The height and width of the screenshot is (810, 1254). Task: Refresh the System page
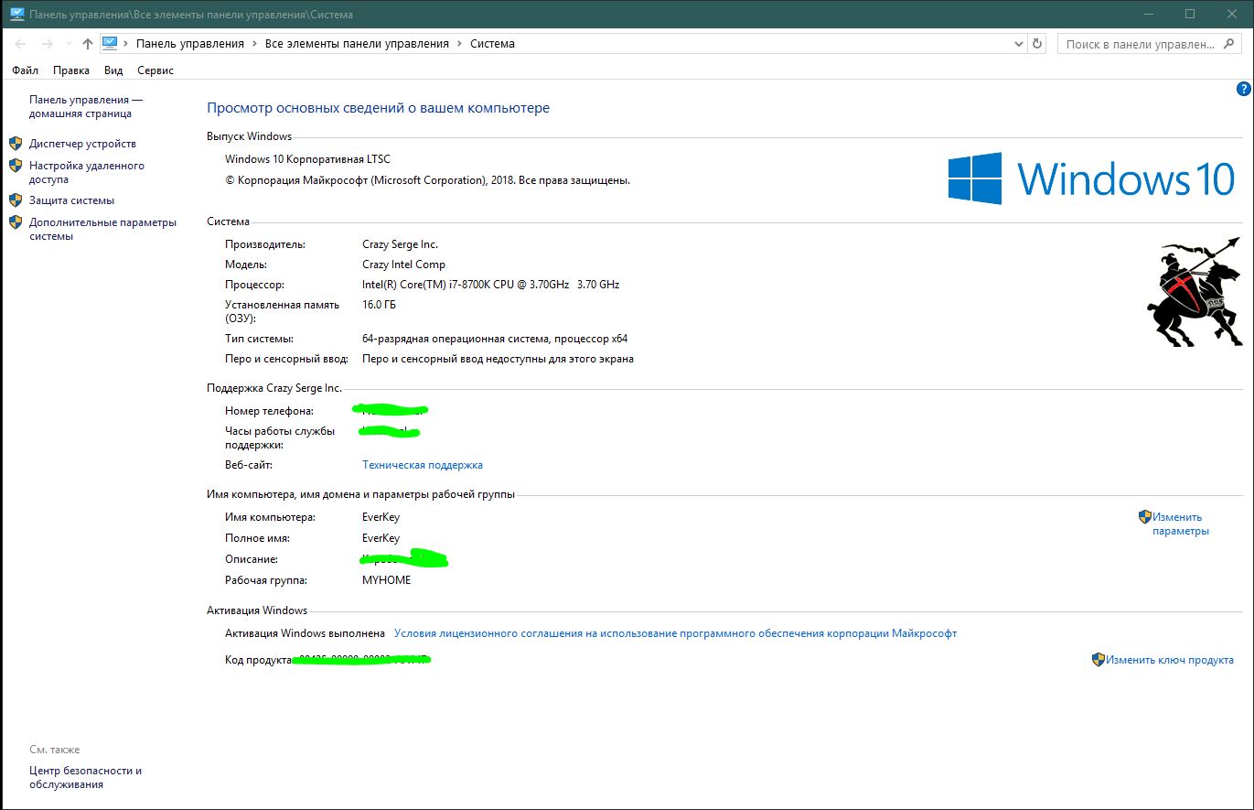1037,44
